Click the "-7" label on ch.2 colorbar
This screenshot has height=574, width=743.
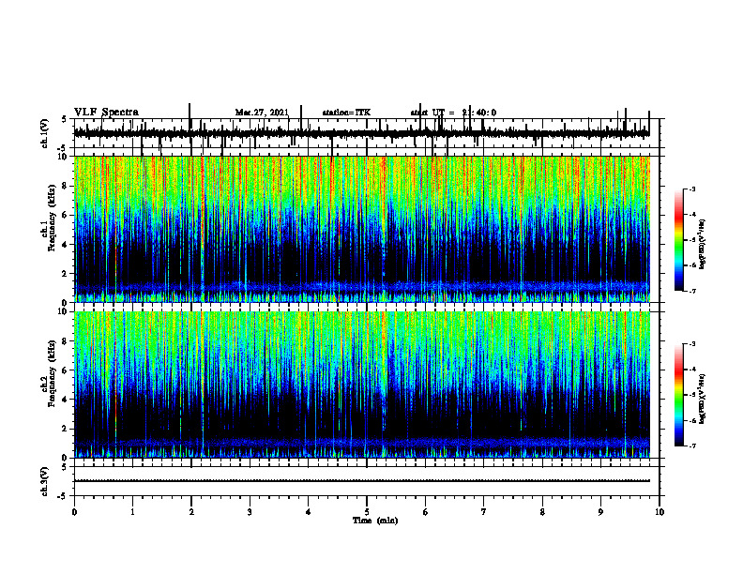(x=691, y=446)
